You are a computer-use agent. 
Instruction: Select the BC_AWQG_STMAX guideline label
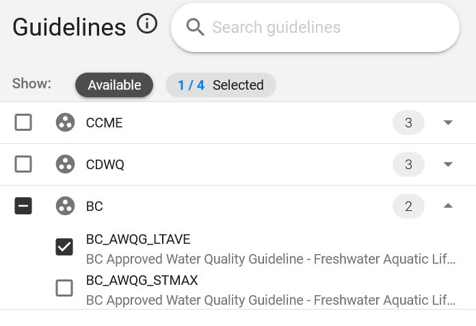(x=142, y=280)
